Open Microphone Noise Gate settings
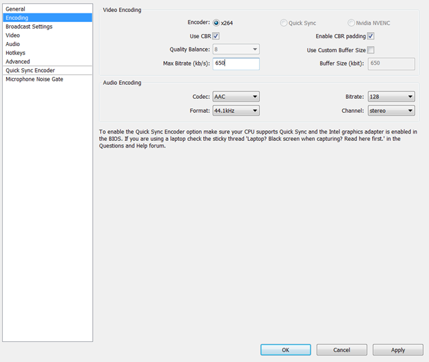Viewport: 429px width, 362px height. coord(47,79)
